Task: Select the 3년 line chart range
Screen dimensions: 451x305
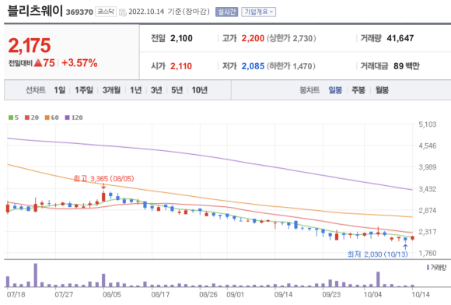Action: [x=156, y=90]
